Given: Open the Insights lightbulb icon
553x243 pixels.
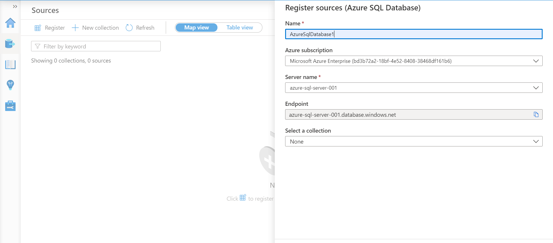Looking at the screenshot, I should pyautogui.click(x=10, y=85).
